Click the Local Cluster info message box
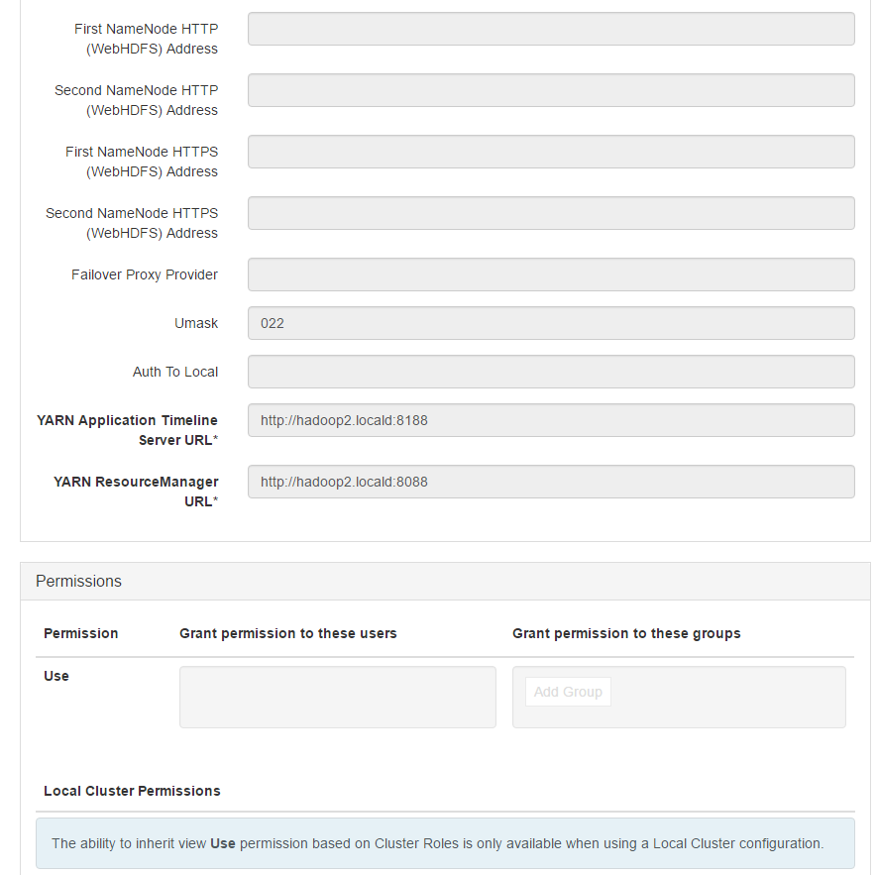878x875 pixels. [445, 843]
